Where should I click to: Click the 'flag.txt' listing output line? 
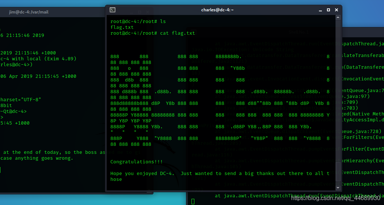[122, 27]
